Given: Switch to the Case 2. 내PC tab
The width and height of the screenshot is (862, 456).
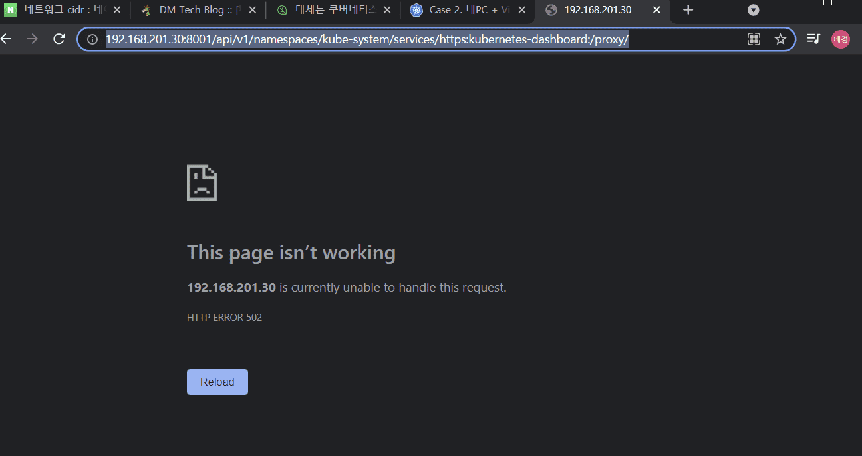Looking at the screenshot, I should [468, 10].
